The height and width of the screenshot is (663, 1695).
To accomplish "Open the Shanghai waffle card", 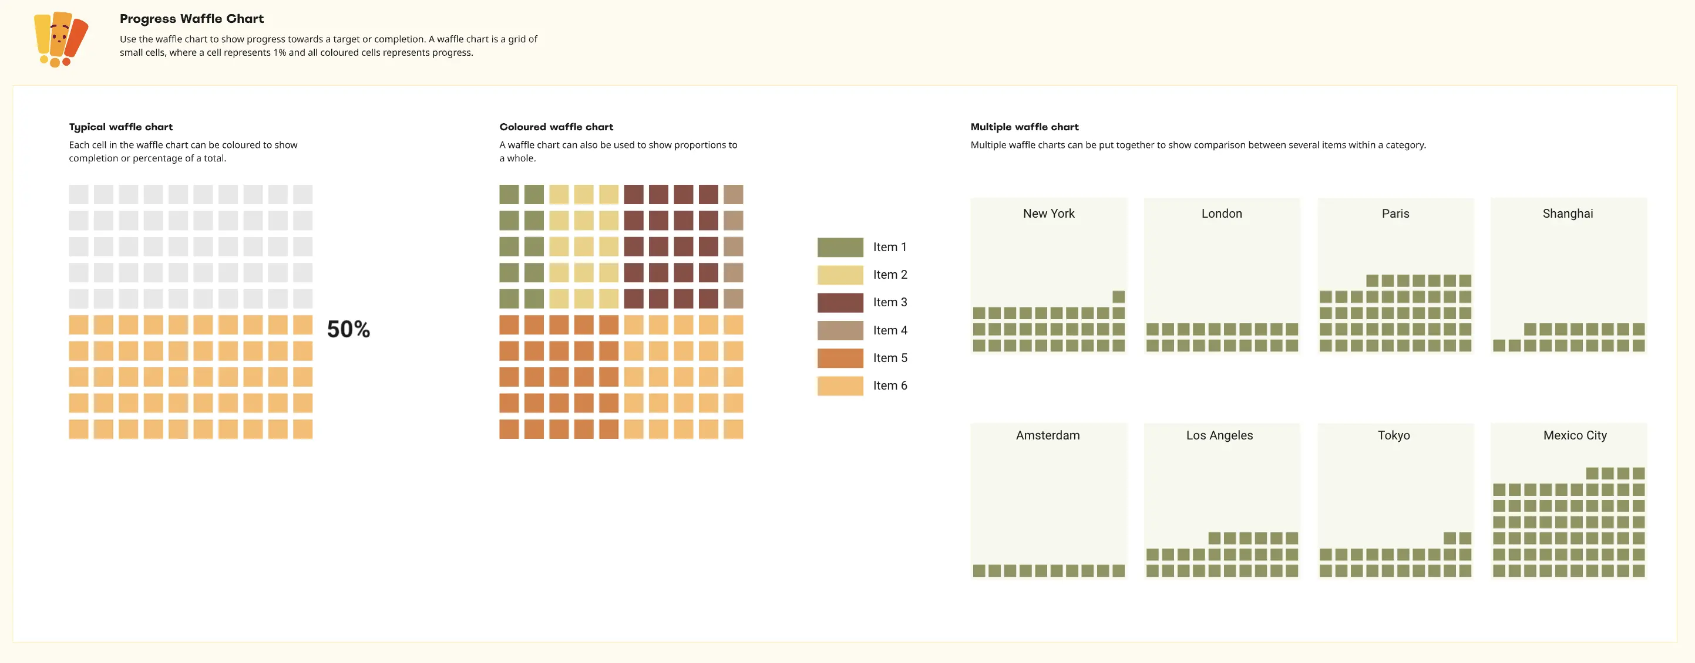I will (1569, 276).
